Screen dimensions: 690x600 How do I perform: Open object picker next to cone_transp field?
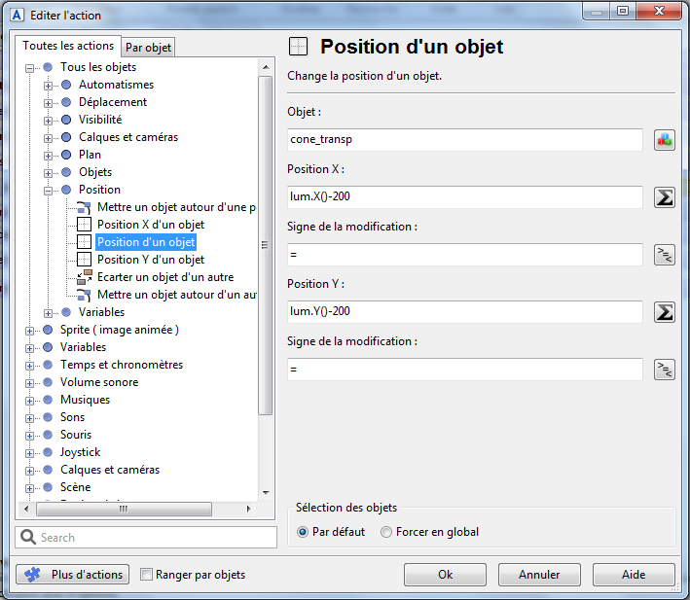click(664, 140)
